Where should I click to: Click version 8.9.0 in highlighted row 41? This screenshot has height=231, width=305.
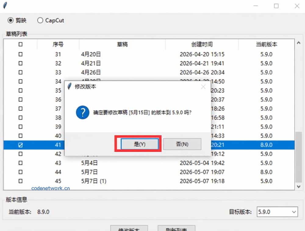coord(266,145)
